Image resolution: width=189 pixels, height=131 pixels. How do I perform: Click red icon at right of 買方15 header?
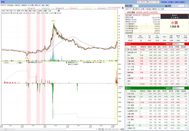(x=186, y=44)
